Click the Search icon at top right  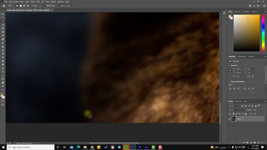[x=254, y=6]
